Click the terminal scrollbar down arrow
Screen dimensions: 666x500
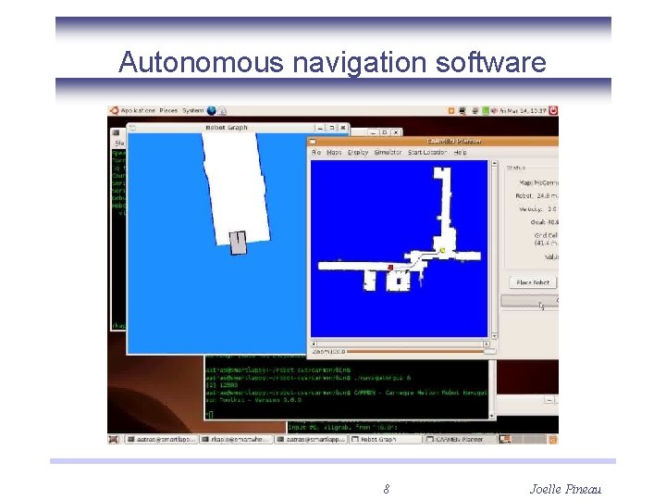coord(492,416)
